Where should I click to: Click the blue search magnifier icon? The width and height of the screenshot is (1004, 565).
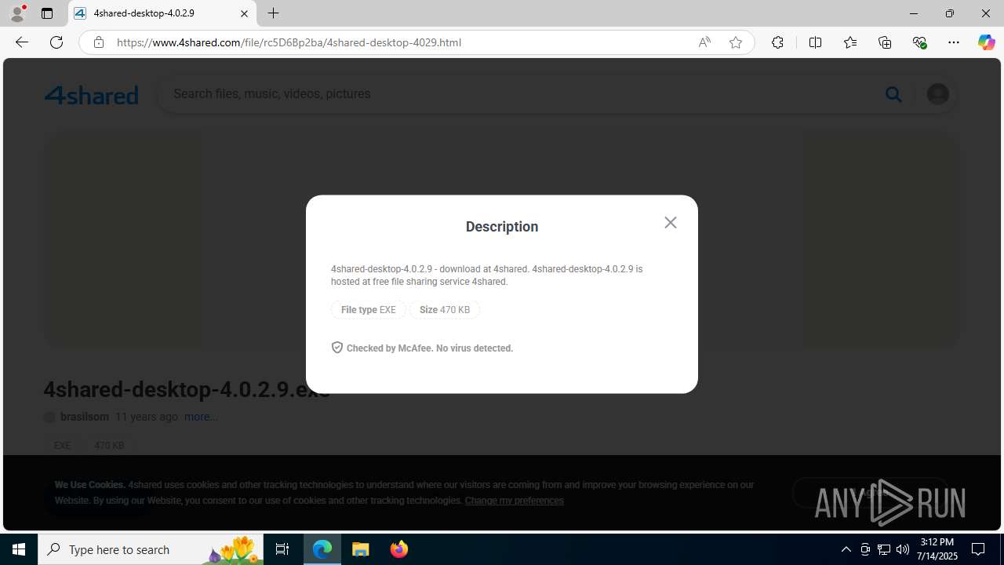click(893, 94)
